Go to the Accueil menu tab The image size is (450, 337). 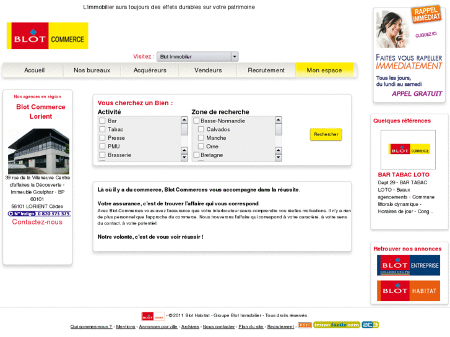point(35,70)
